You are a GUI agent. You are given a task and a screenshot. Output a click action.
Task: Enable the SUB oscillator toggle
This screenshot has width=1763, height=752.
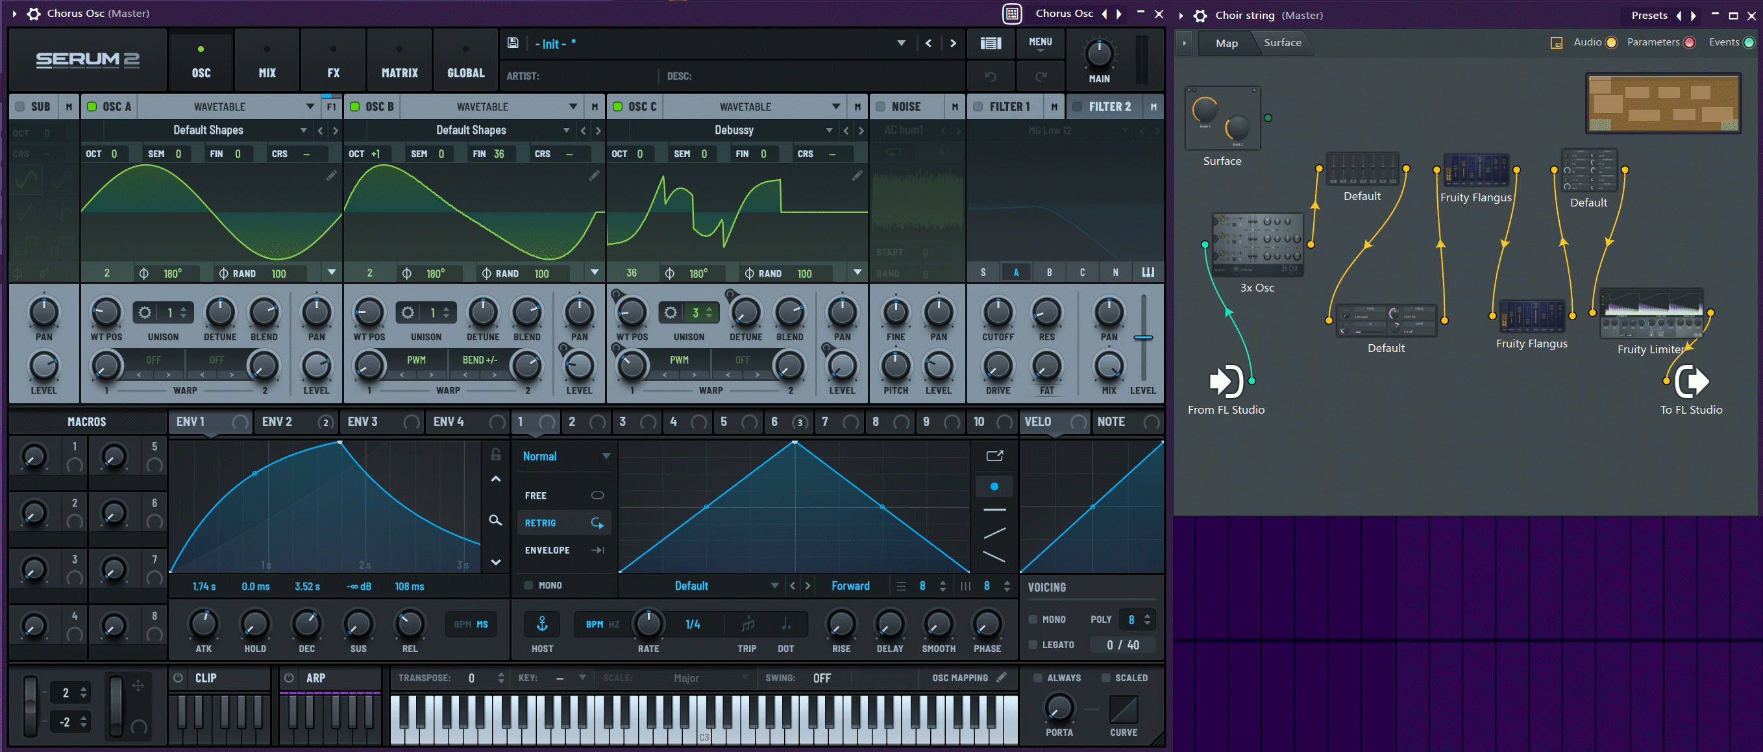[20, 107]
